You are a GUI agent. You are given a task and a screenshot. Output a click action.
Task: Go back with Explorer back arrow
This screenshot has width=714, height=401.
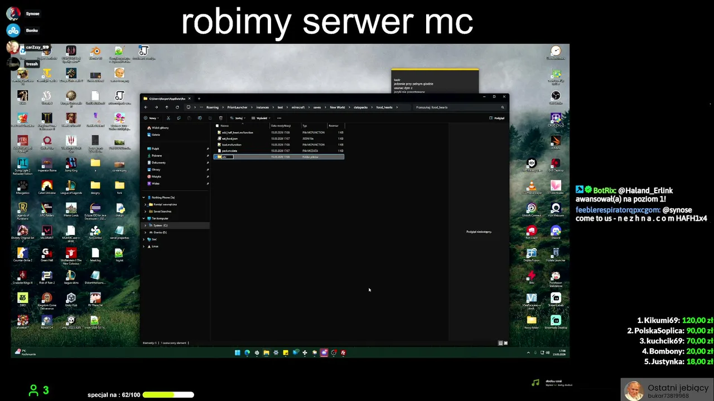tap(146, 107)
